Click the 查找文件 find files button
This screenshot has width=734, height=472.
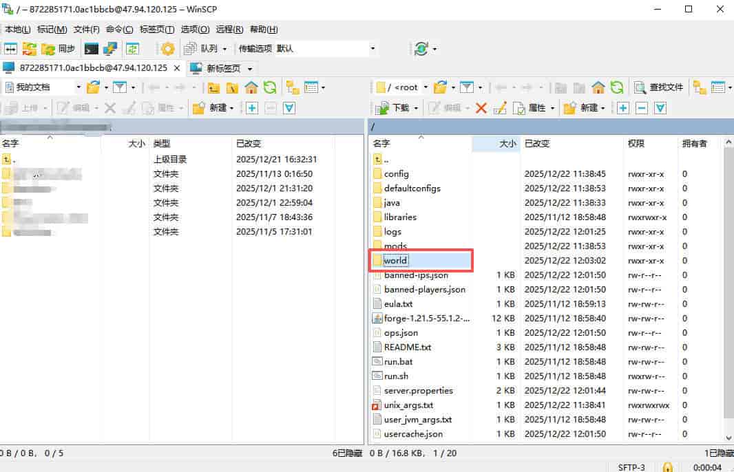click(x=659, y=87)
